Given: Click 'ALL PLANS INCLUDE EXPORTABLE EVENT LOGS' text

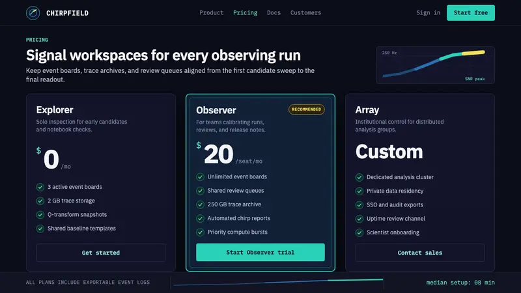Looking at the screenshot, I should (88, 283).
